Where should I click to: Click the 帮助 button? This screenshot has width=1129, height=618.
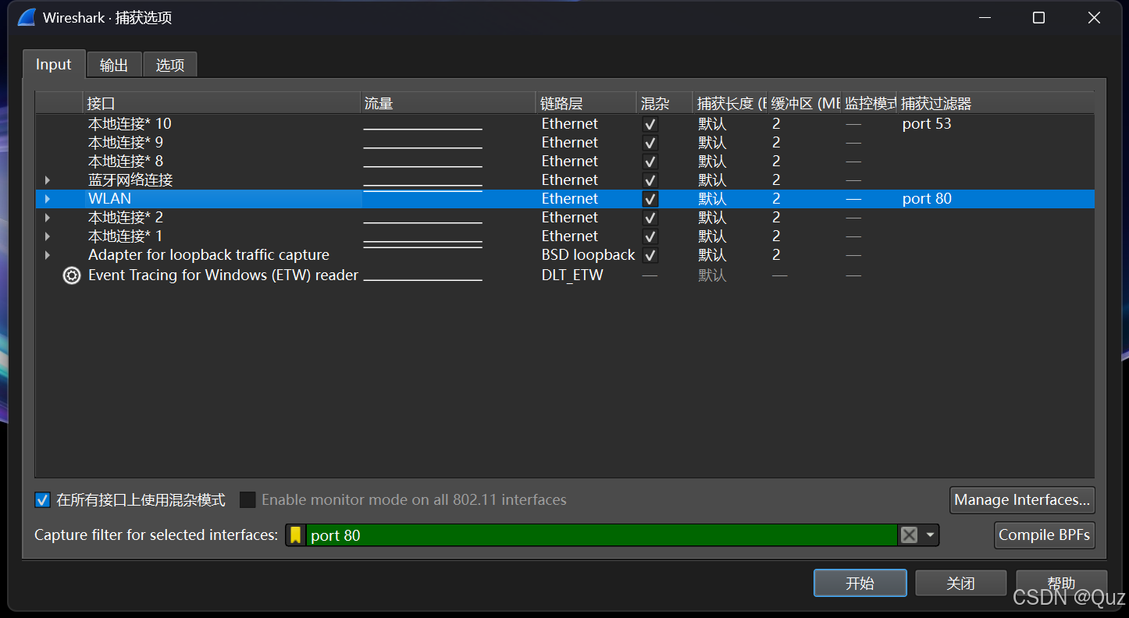(1061, 583)
